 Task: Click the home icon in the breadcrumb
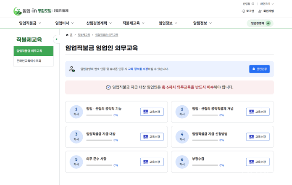[67, 35]
